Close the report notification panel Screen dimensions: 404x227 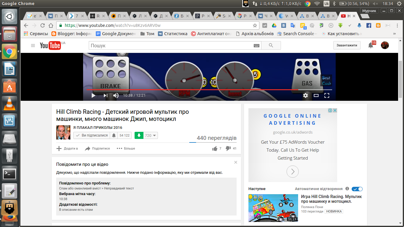(x=236, y=162)
